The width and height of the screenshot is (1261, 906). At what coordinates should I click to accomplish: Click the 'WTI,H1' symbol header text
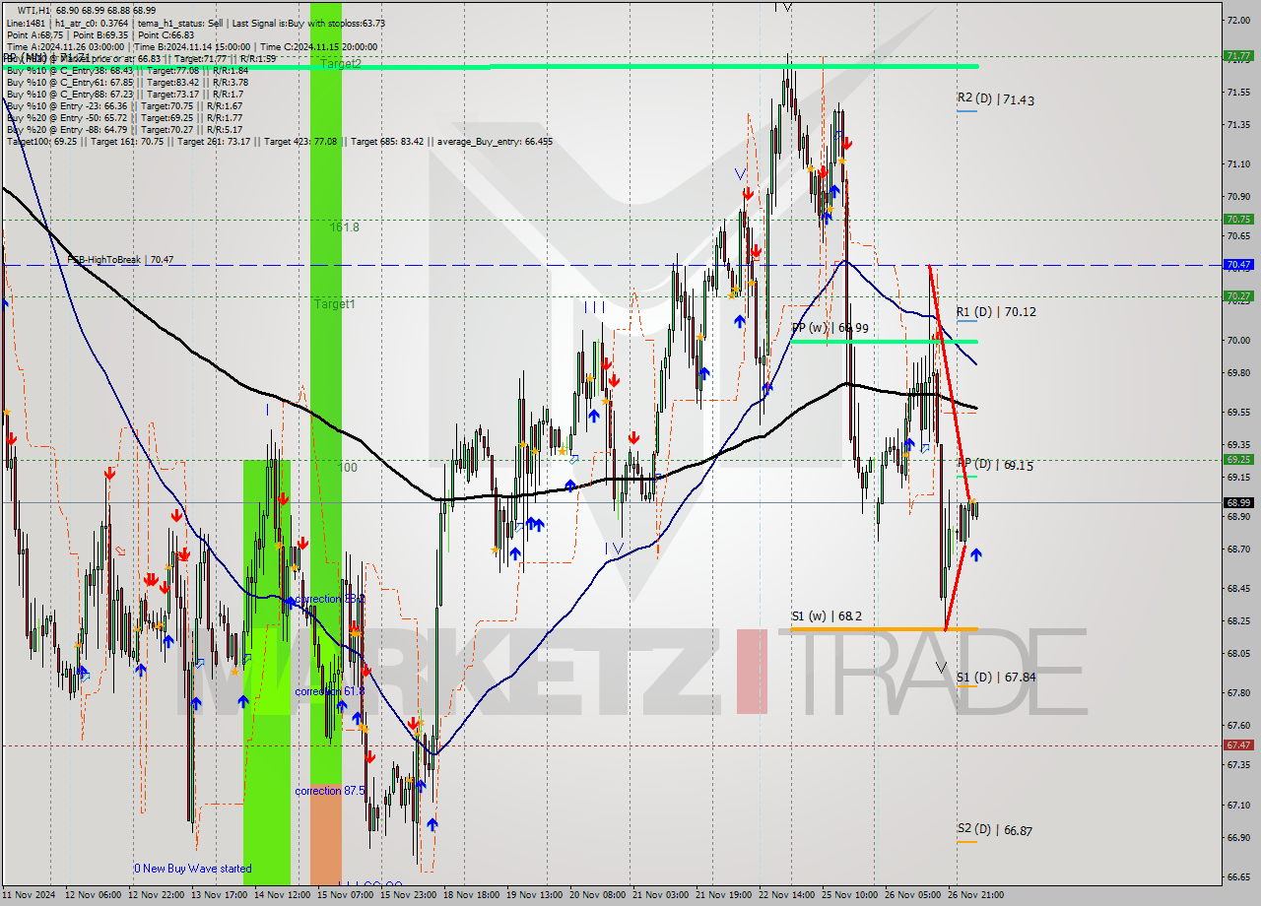(35, 10)
